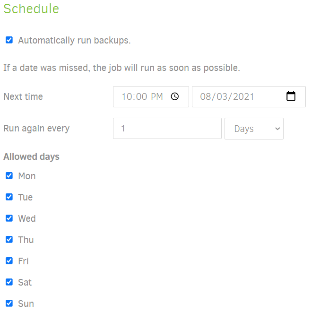Click the Schedule section heading
The image size is (320, 313).
[31, 9]
